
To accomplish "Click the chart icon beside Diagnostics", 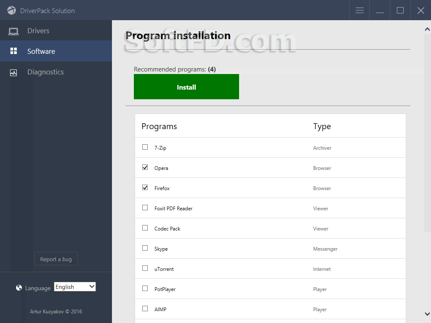I will click(13, 72).
